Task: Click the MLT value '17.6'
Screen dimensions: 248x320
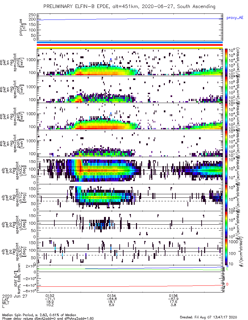Action: click(173, 302)
